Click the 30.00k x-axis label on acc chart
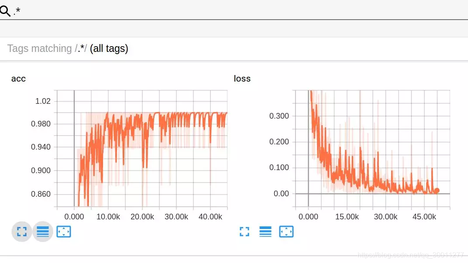The height and width of the screenshot is (263, 468). pyautogui.click(x=176, y=217)
